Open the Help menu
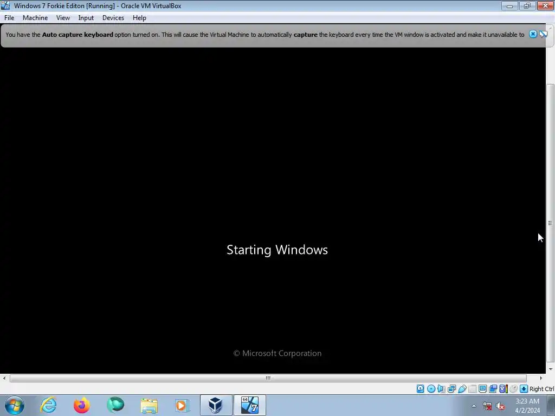The height and width of the screenshot is (416, 555). [139, 18]
